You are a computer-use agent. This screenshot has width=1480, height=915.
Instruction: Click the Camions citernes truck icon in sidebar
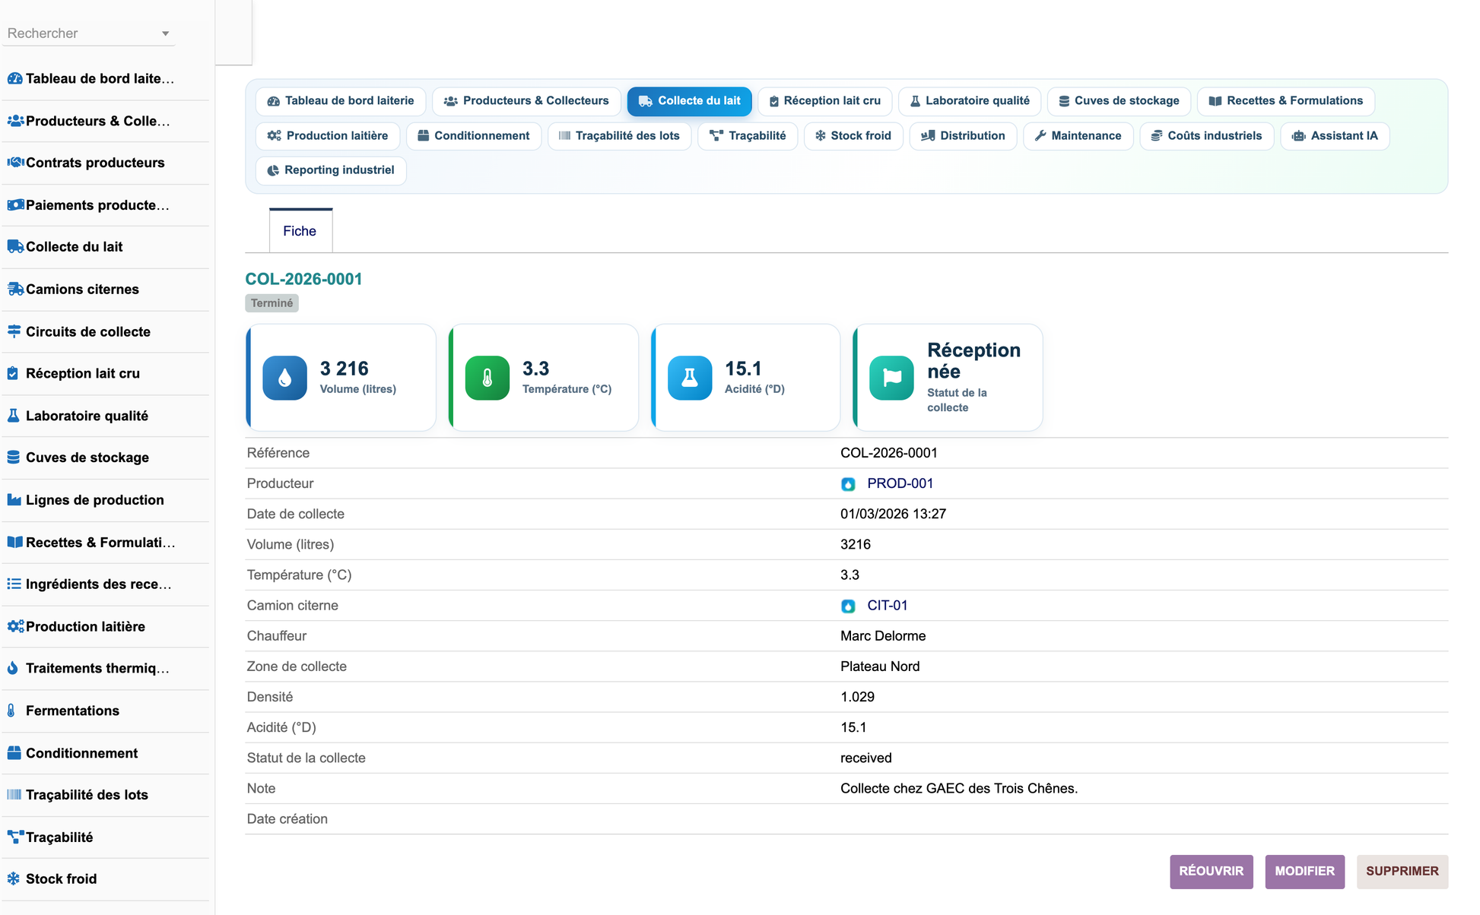pyautogui.click(x=14, y=289)
